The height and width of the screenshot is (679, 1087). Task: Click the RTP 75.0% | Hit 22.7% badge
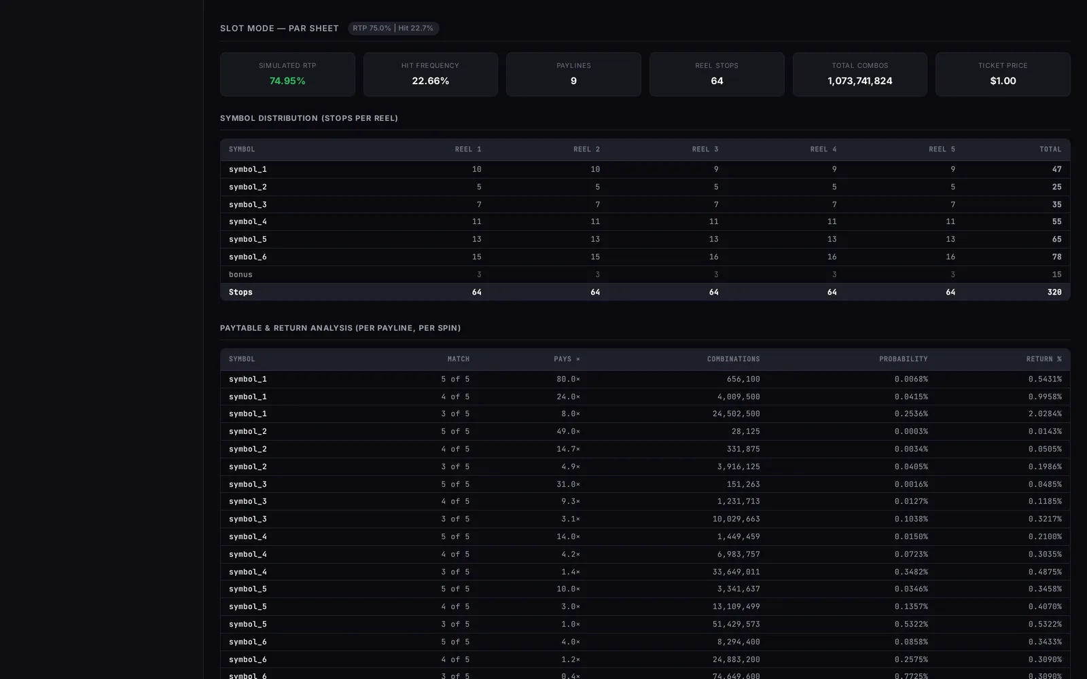393,29
